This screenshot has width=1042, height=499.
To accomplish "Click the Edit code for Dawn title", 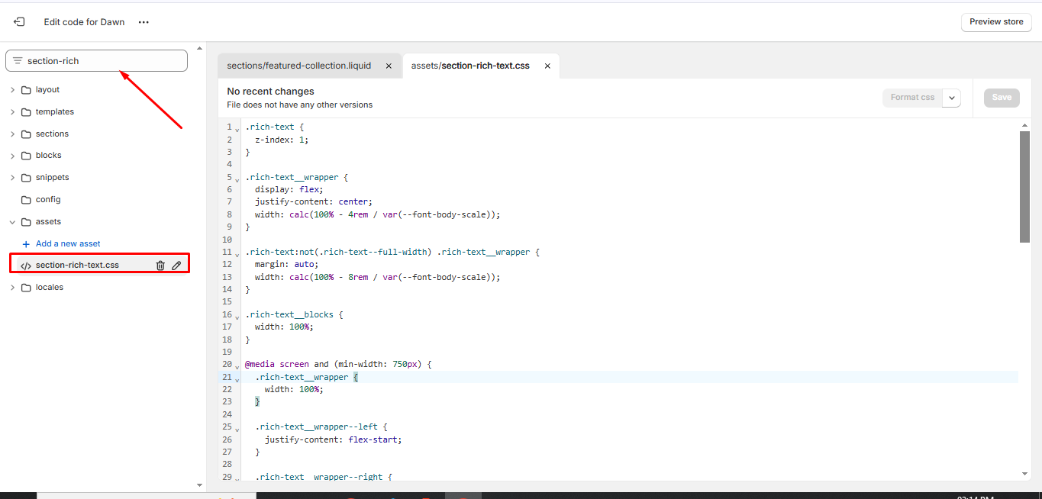I will 84,22.
